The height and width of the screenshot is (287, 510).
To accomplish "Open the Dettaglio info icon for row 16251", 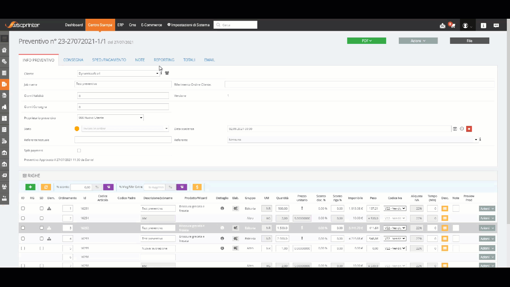I will click(222, 208).
